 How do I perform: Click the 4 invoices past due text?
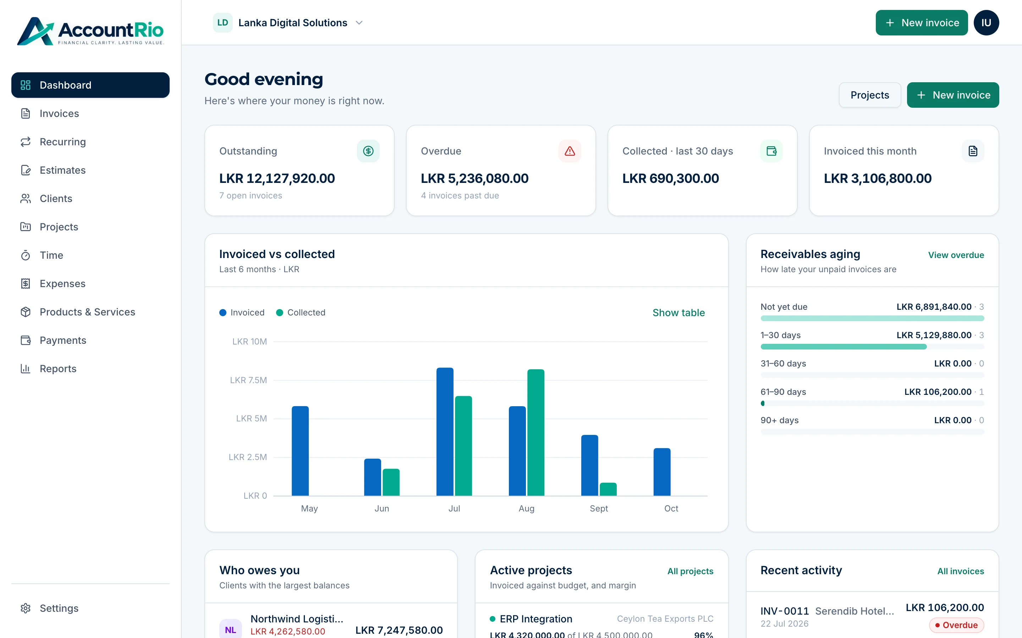(460, 195)
